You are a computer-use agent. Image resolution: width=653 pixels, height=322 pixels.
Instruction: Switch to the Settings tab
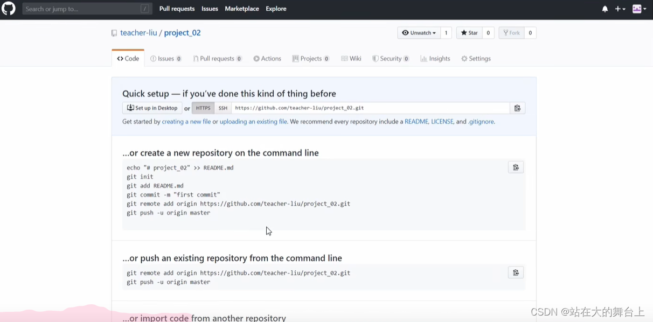(476, 59)
